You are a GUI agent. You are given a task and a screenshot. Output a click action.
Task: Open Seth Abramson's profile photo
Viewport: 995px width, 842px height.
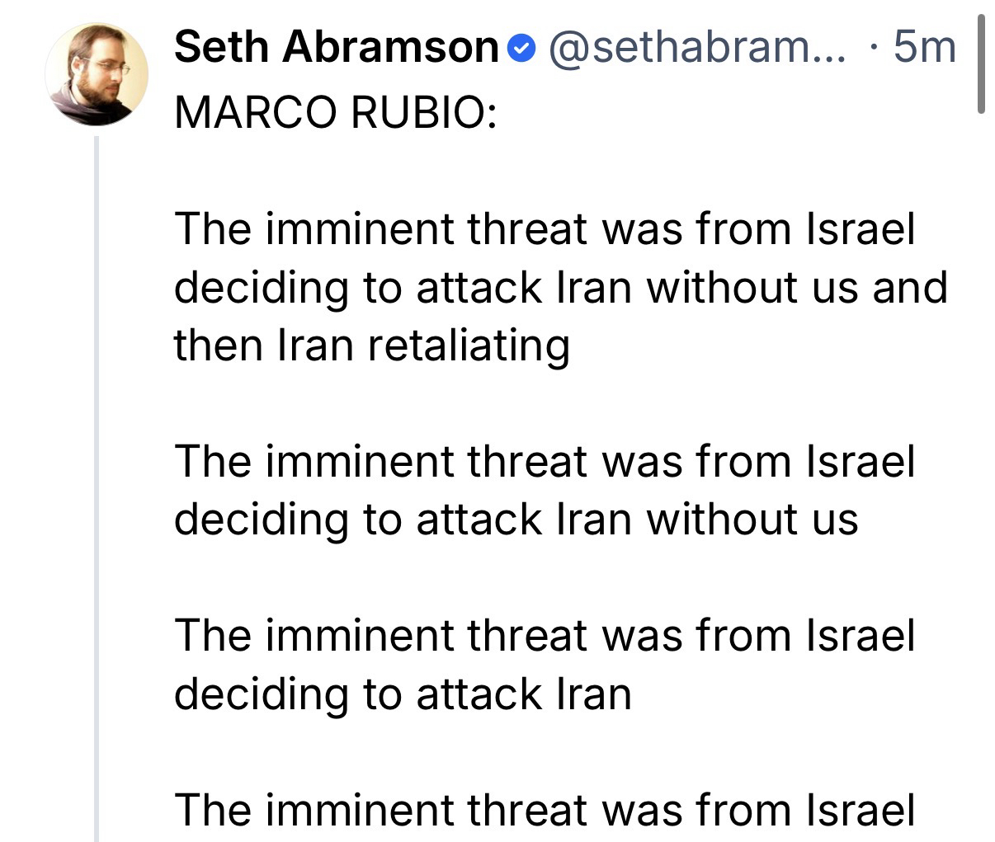[96, 74]
